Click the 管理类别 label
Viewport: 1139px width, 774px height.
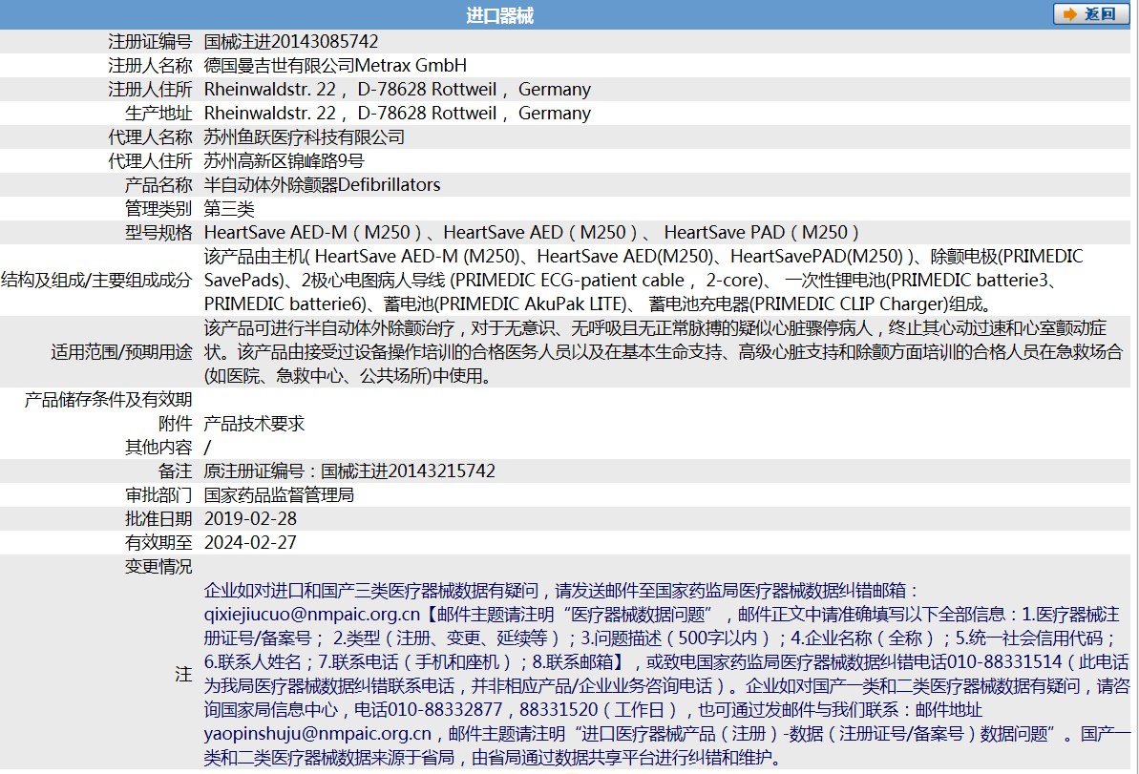[158, 209]
